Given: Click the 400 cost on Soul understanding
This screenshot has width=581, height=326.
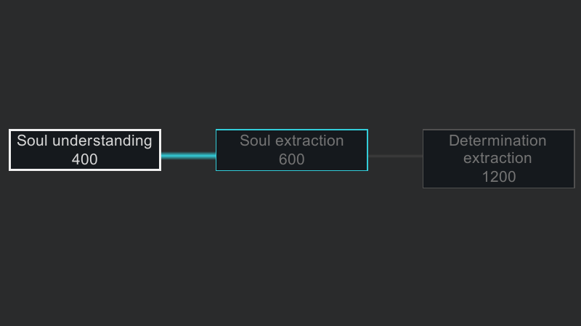Looking at the screenshot, I should click(84, 159).
